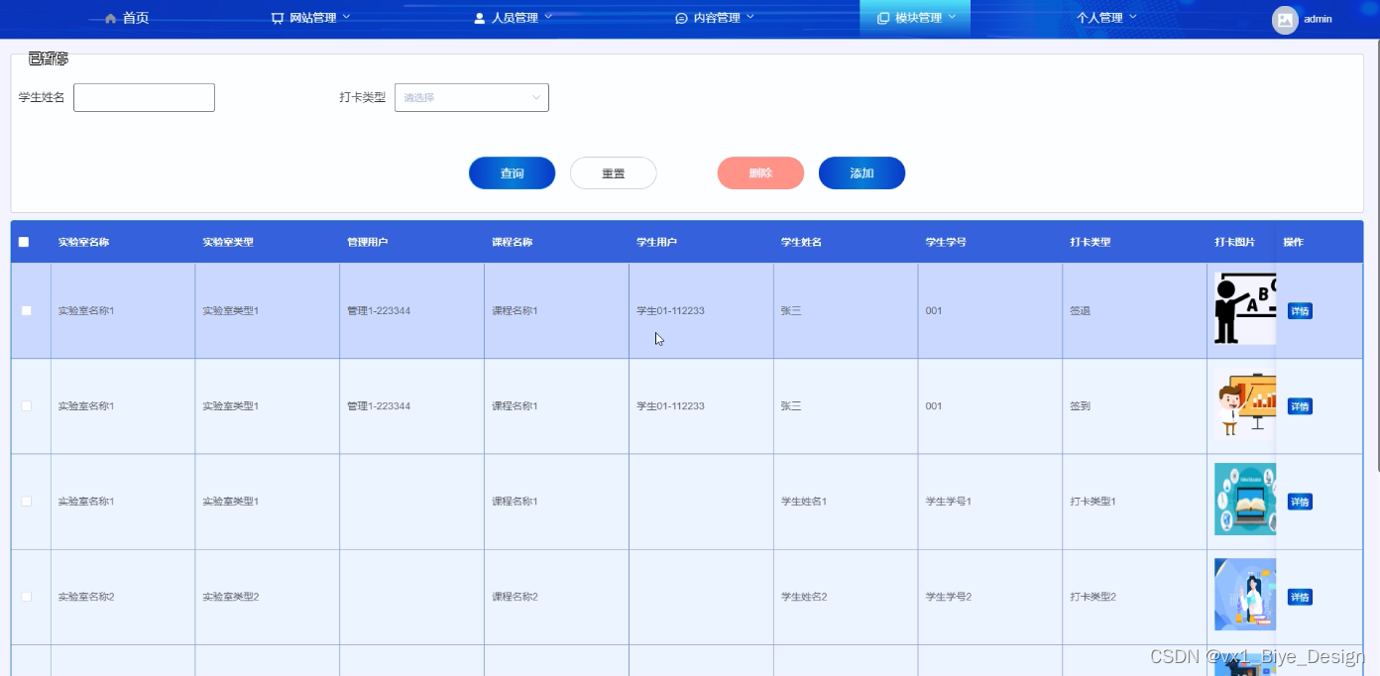Click the 学生姓名 input field

pos(144,97)
